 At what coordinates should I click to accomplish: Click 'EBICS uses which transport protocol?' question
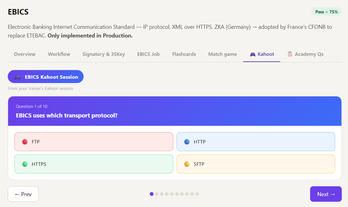[66, 115]
